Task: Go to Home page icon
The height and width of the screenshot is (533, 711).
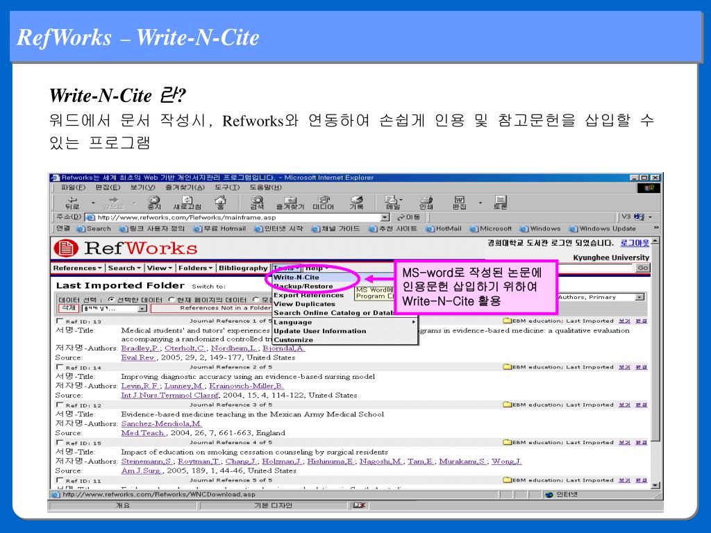Action: tap(220, 202)
